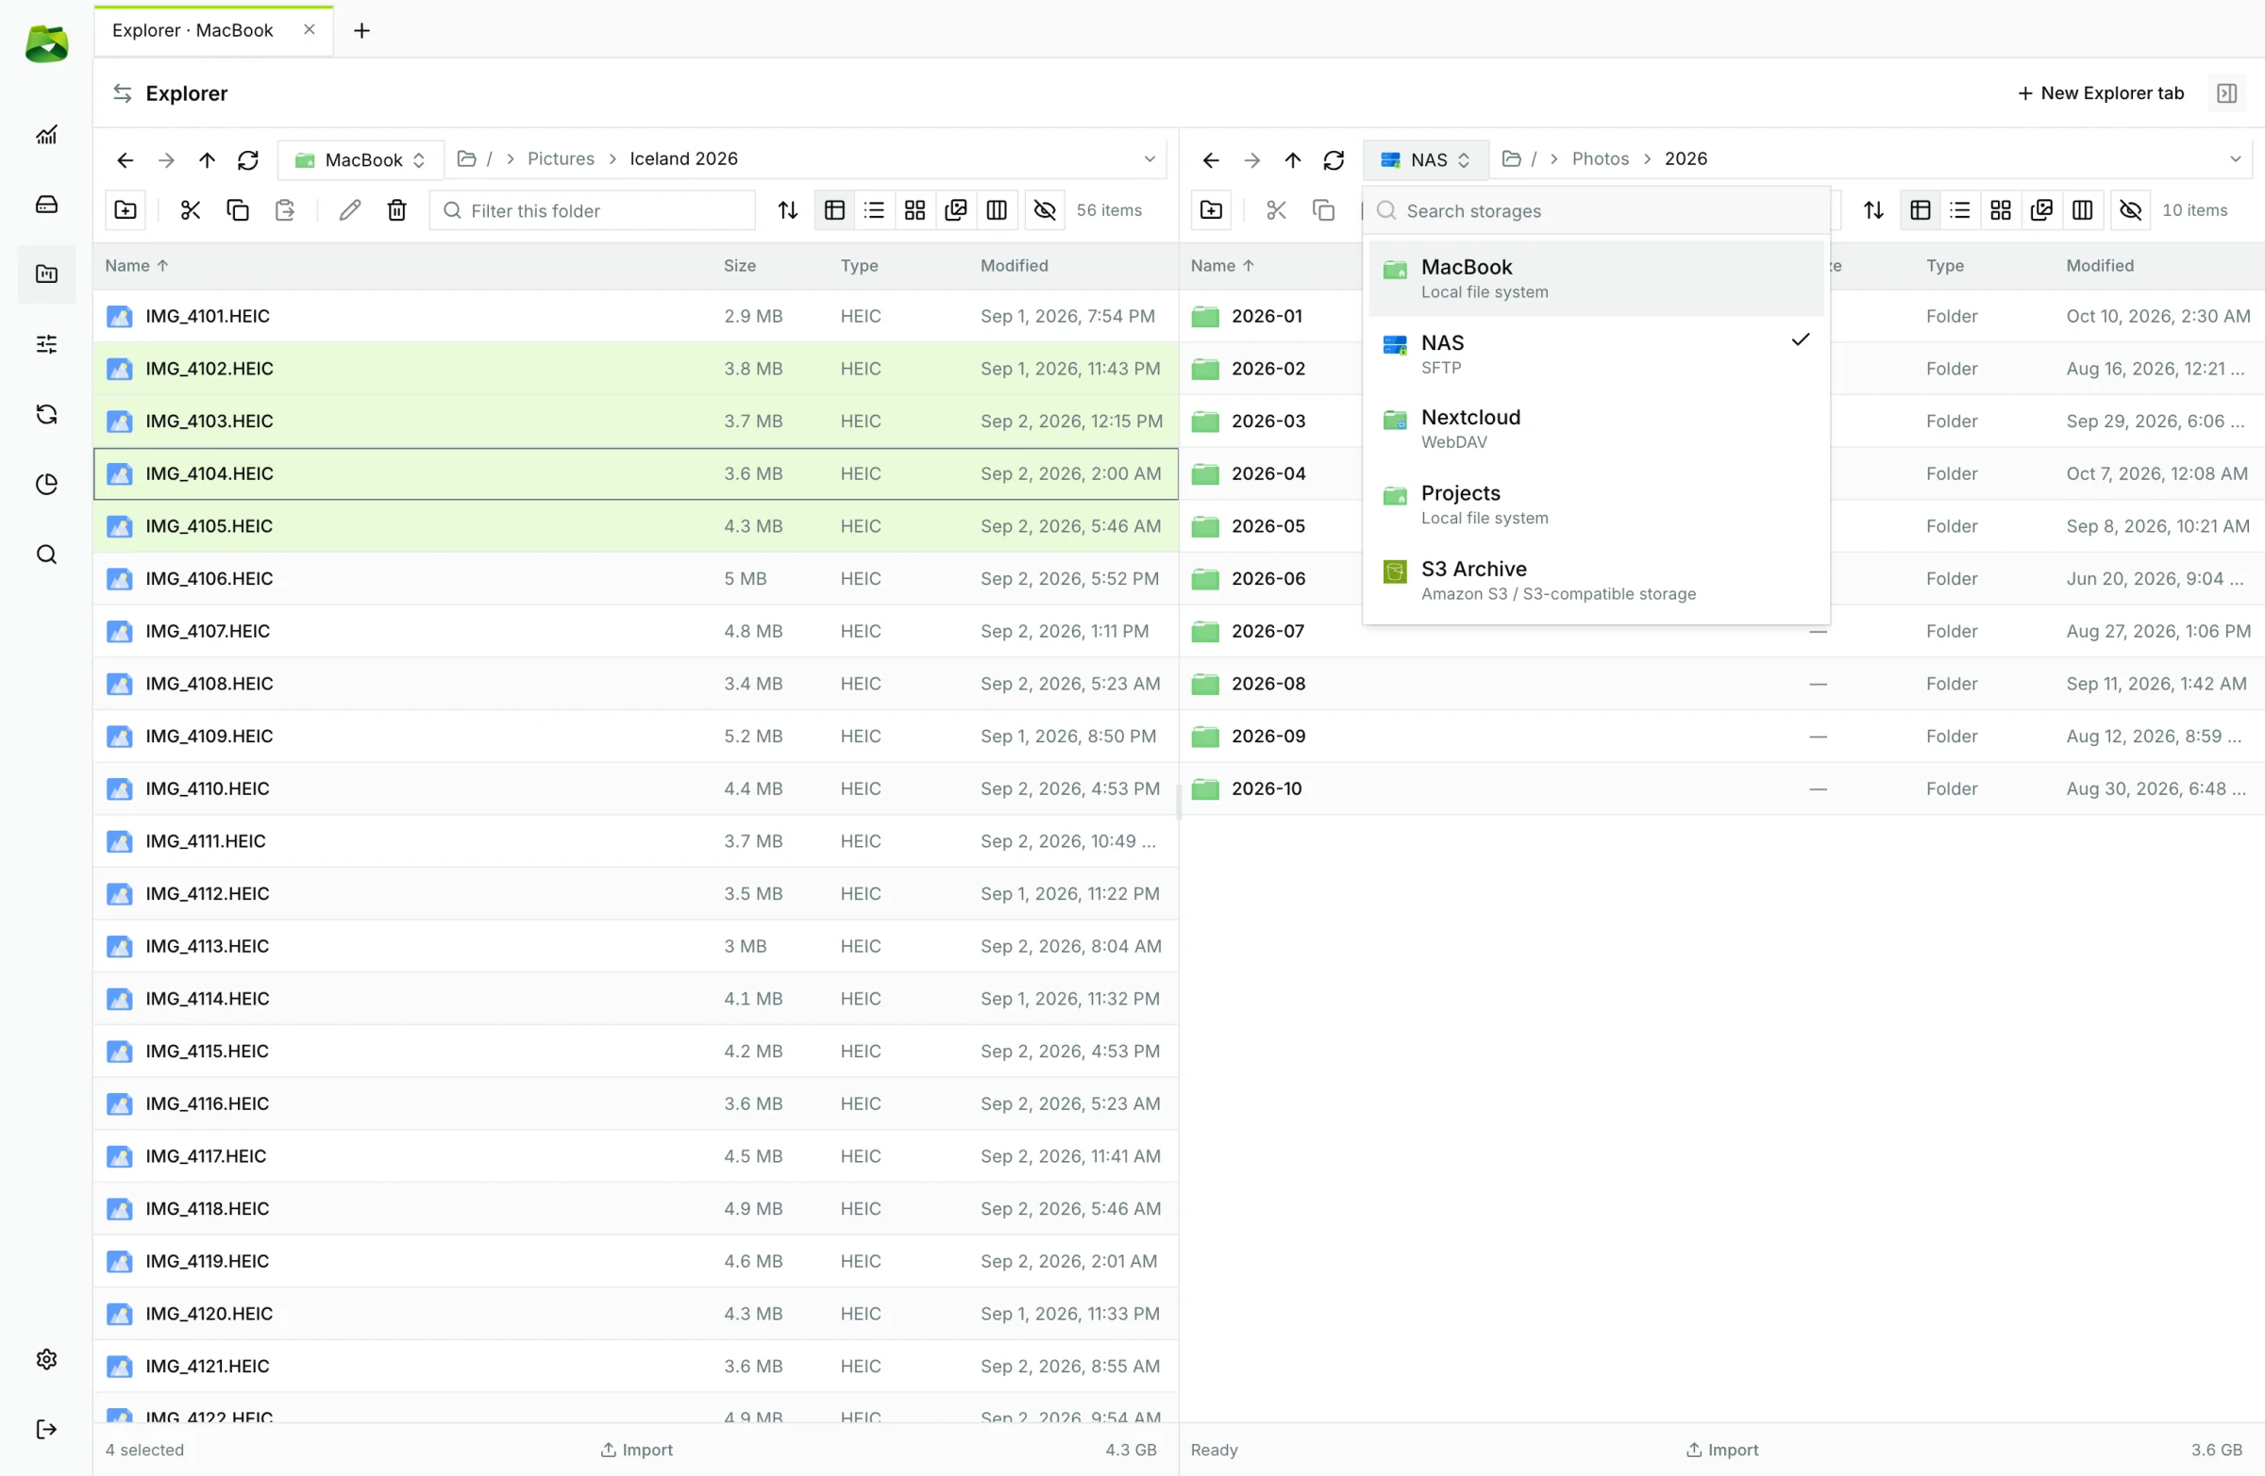Viewport: 2265px width, 1476px height.
Task: Navigate back in the NAS pane
Action: point(1211,159)
